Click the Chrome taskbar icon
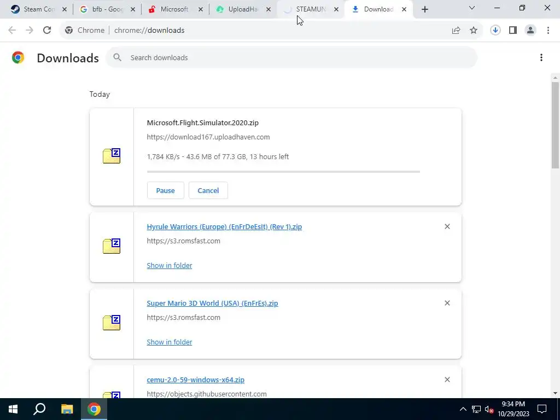This screenshot has width=560, height=420. 94,409
